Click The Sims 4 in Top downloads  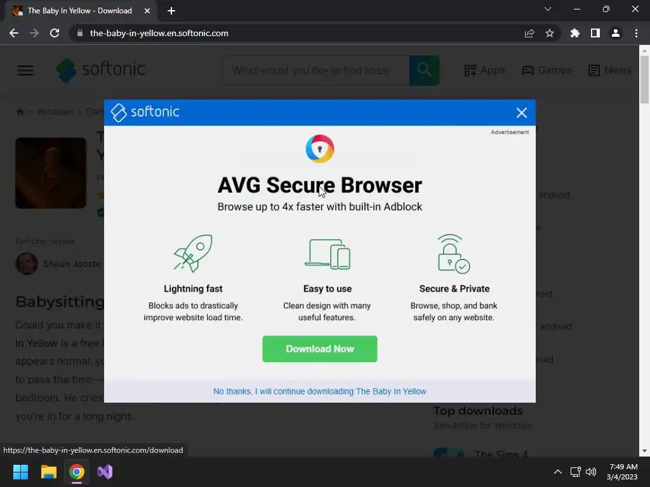(x=501, y=454)
